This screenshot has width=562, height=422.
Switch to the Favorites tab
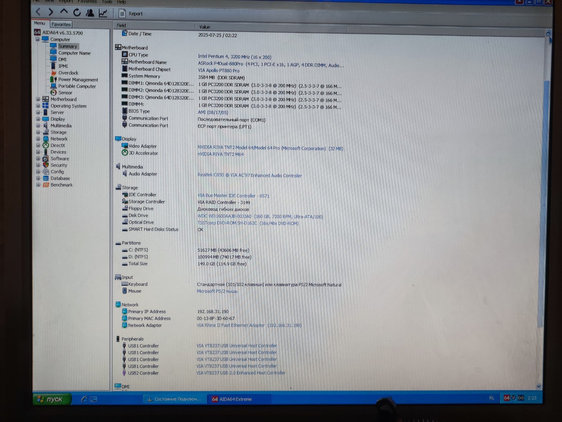pyautogui.click(x=61, y=24)
